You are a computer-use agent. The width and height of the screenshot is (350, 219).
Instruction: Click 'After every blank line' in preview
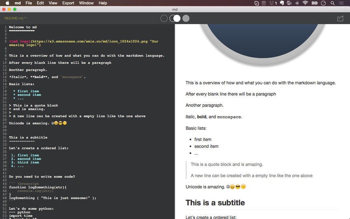231,94
